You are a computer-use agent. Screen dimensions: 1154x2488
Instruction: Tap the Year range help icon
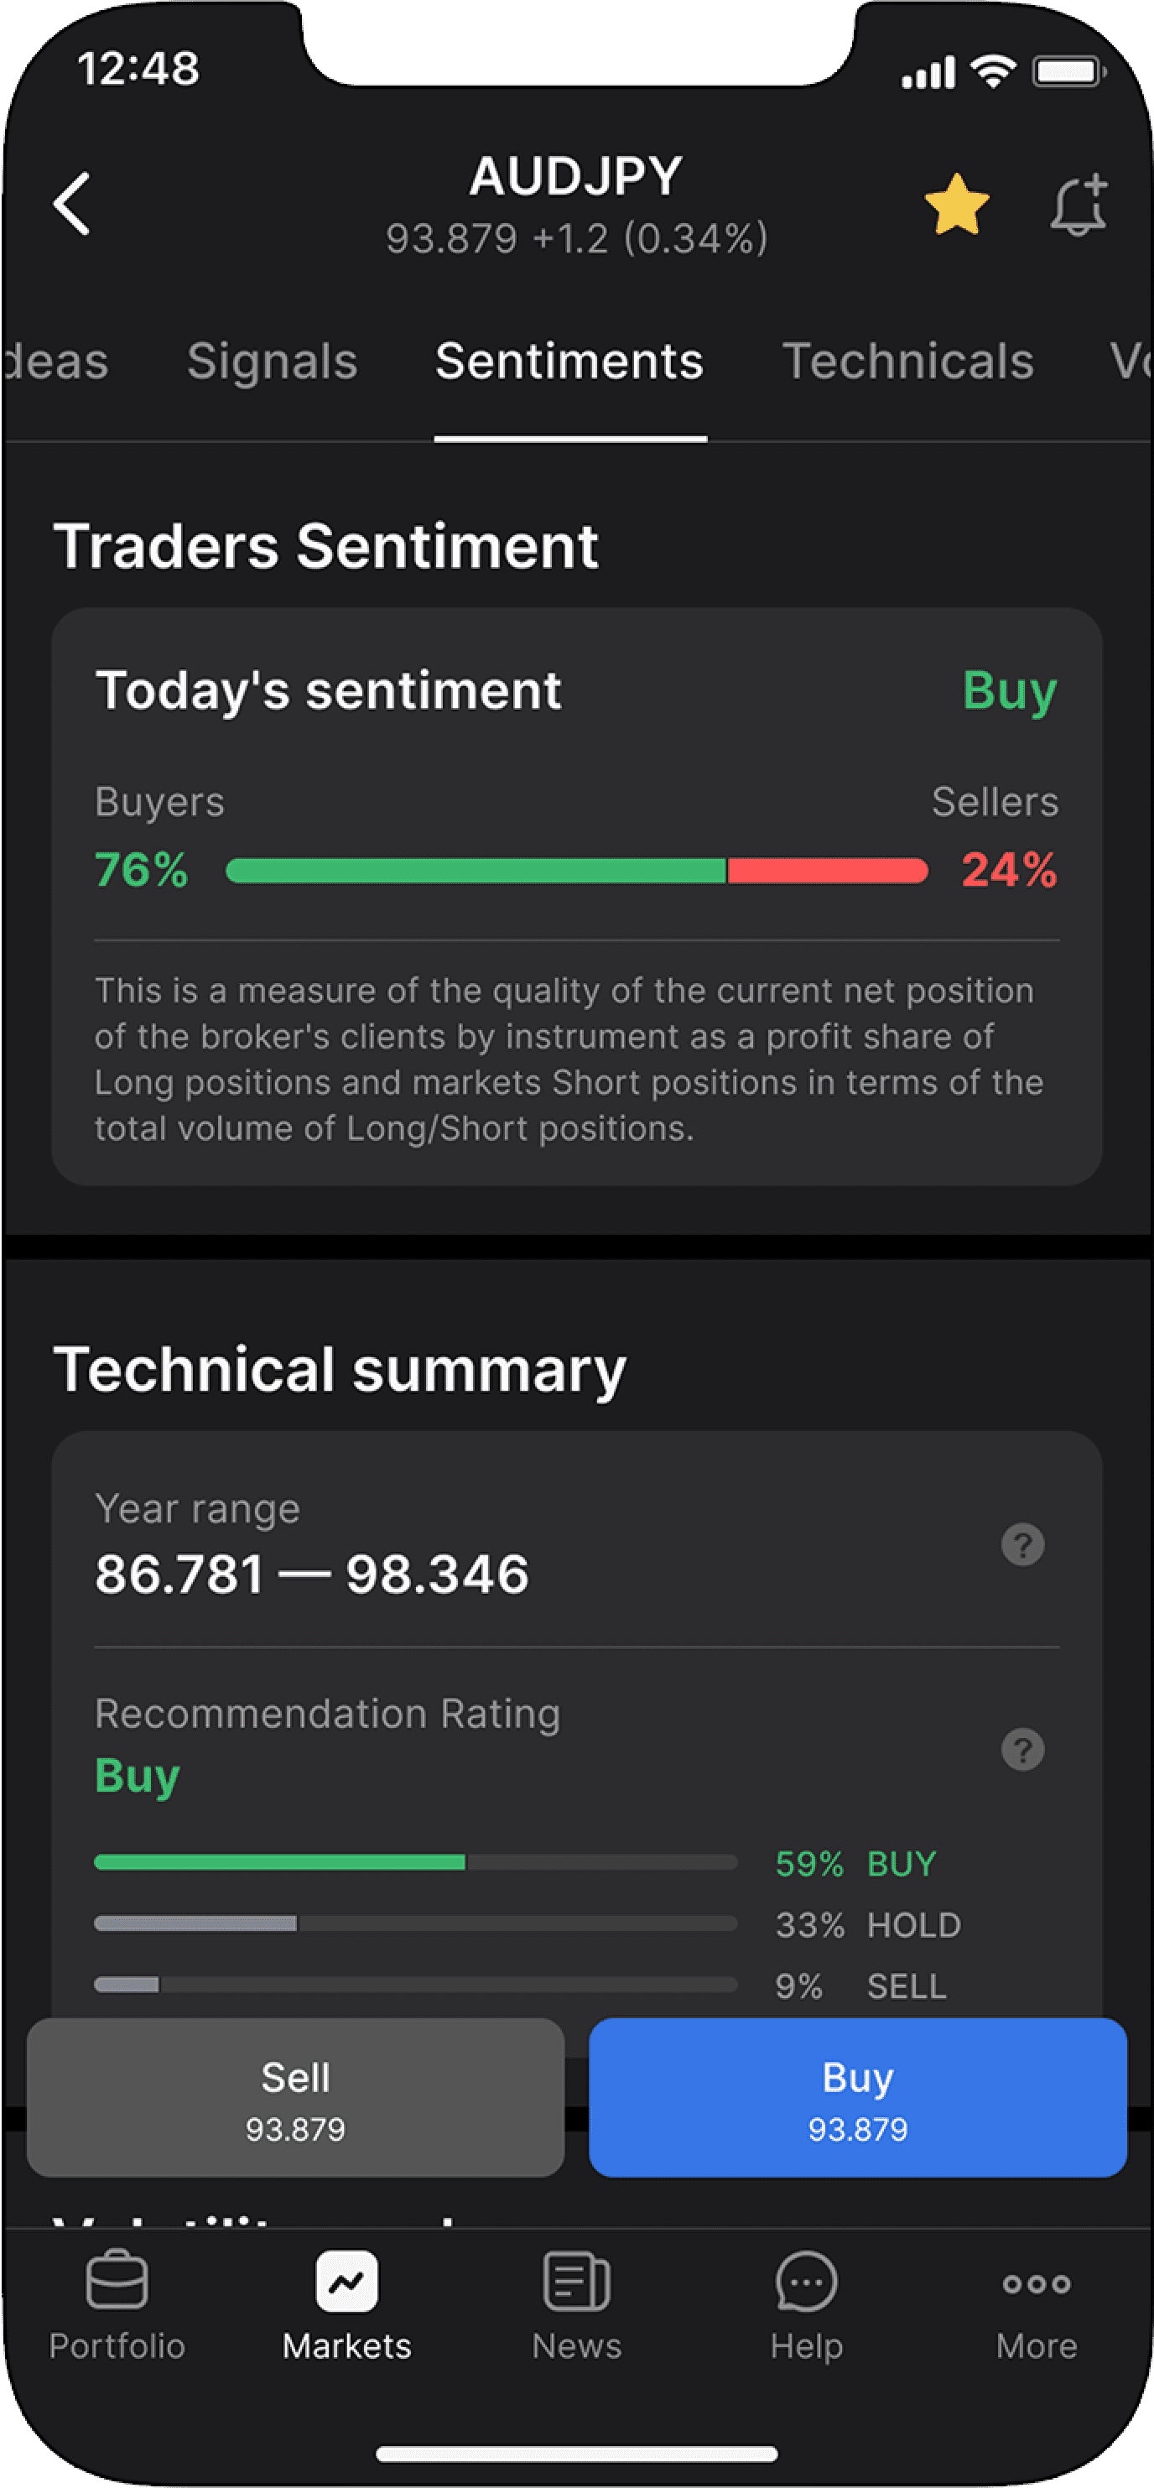click(x=1022, y=1543)
